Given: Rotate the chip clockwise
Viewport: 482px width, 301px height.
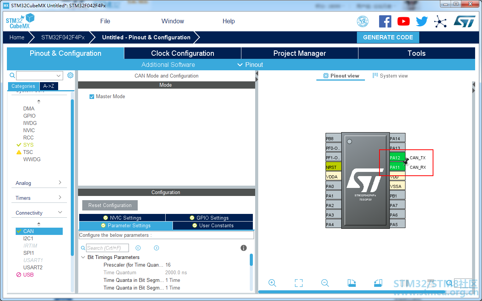Looking at the screenshot, I should pos(352,283).
